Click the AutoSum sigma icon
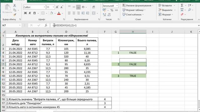200x112 pixels. [182, 5]
